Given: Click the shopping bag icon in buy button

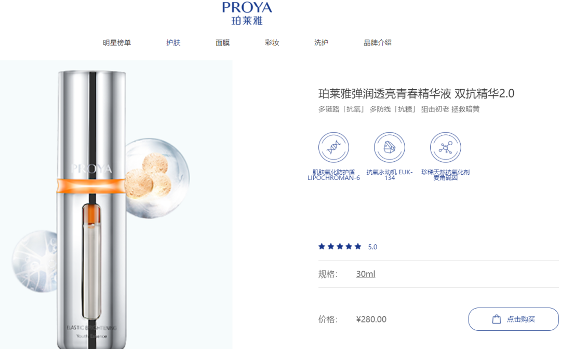Looking at the screenshot, I should coord(496,319).
